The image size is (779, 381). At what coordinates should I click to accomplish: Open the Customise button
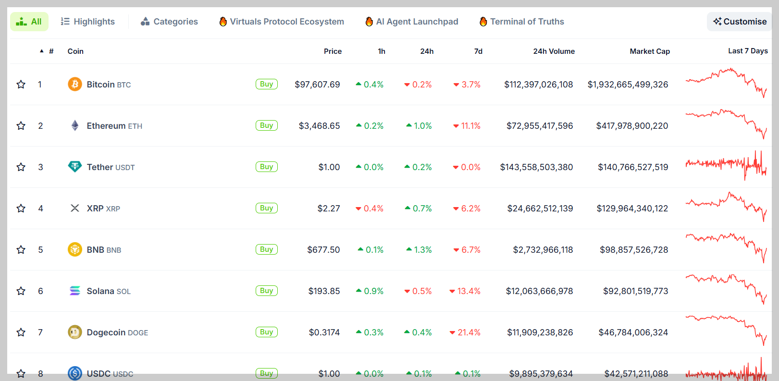pyautogui.click(x=740, y=22)
